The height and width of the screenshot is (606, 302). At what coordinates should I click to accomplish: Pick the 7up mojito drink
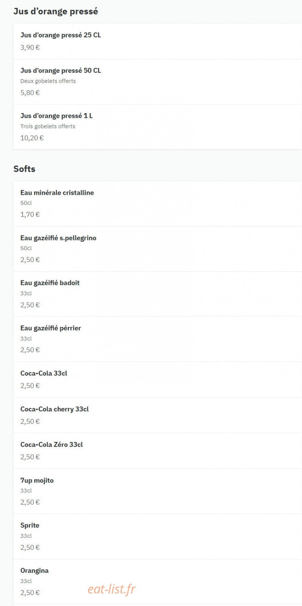tap(158, 491)
